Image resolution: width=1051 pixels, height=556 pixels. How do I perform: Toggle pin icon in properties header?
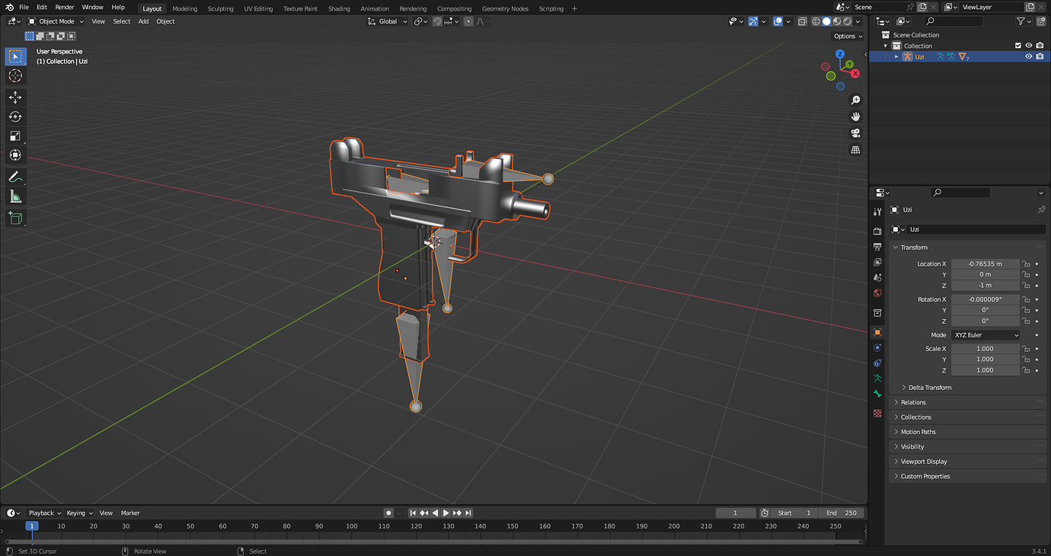(x=1041, y=209)
